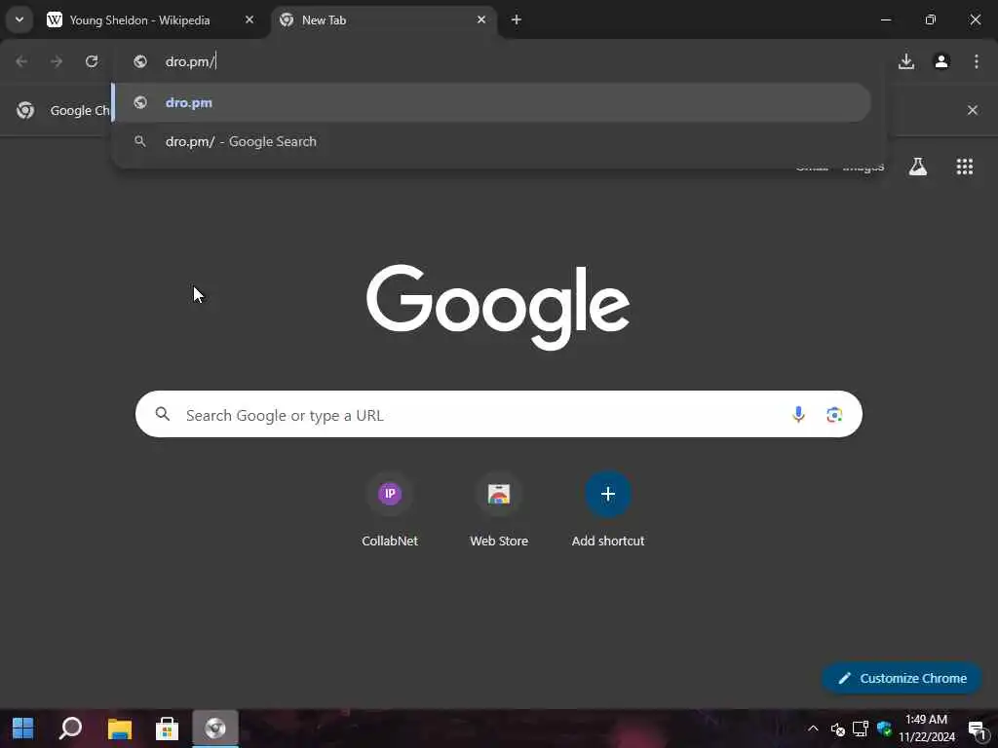Click the Chrome taskbar icon
The image size is (998, 748).
click(215, 729)
